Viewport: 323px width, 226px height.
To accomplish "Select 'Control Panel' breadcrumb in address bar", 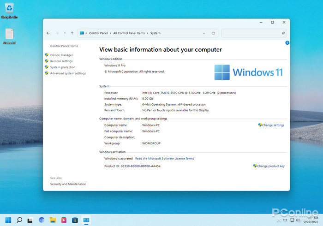I will point(98,33).
